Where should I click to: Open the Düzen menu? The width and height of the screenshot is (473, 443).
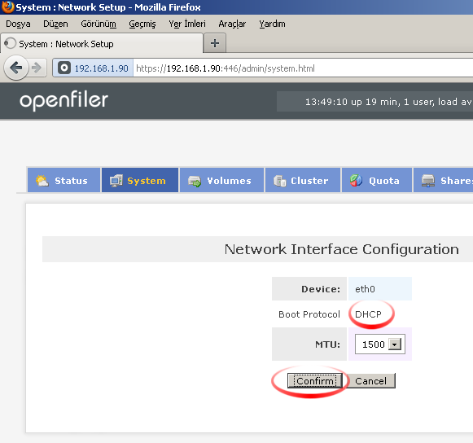point(55,24)
